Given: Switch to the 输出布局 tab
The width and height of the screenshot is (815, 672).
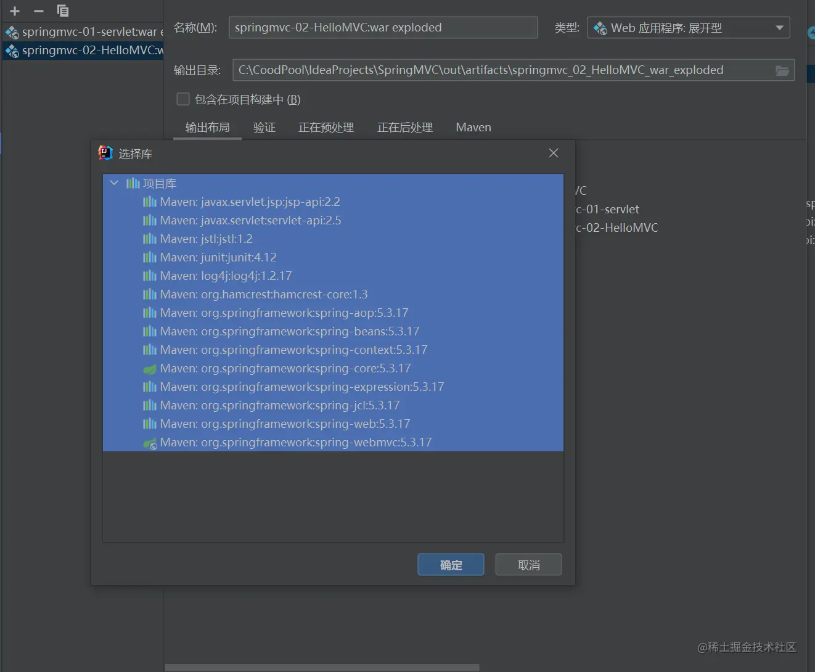Looking at the screenshot, I should pos(208,127).
